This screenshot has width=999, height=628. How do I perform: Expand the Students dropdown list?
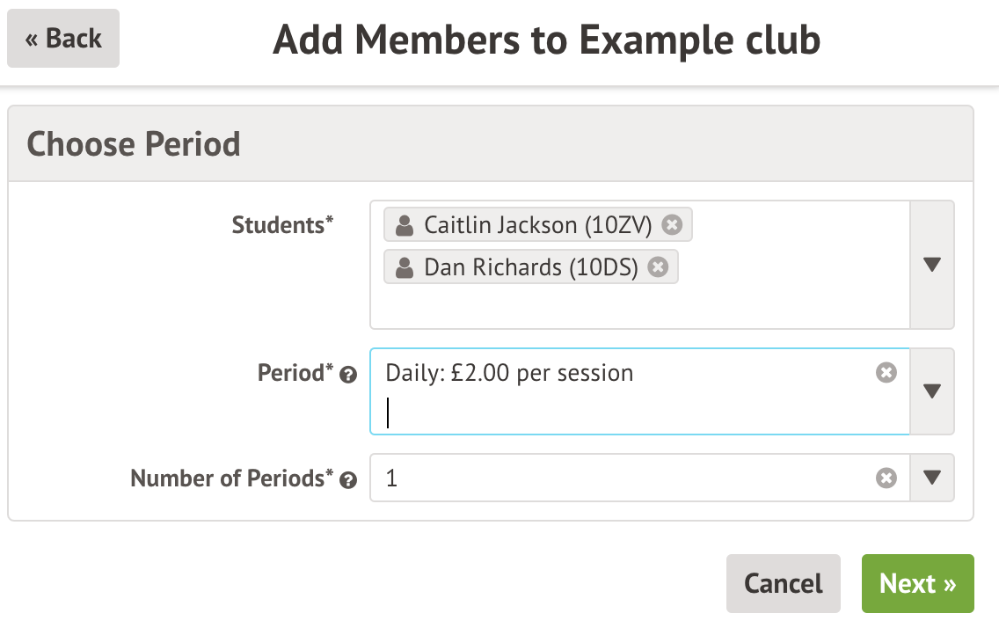(x=932, y=265)
